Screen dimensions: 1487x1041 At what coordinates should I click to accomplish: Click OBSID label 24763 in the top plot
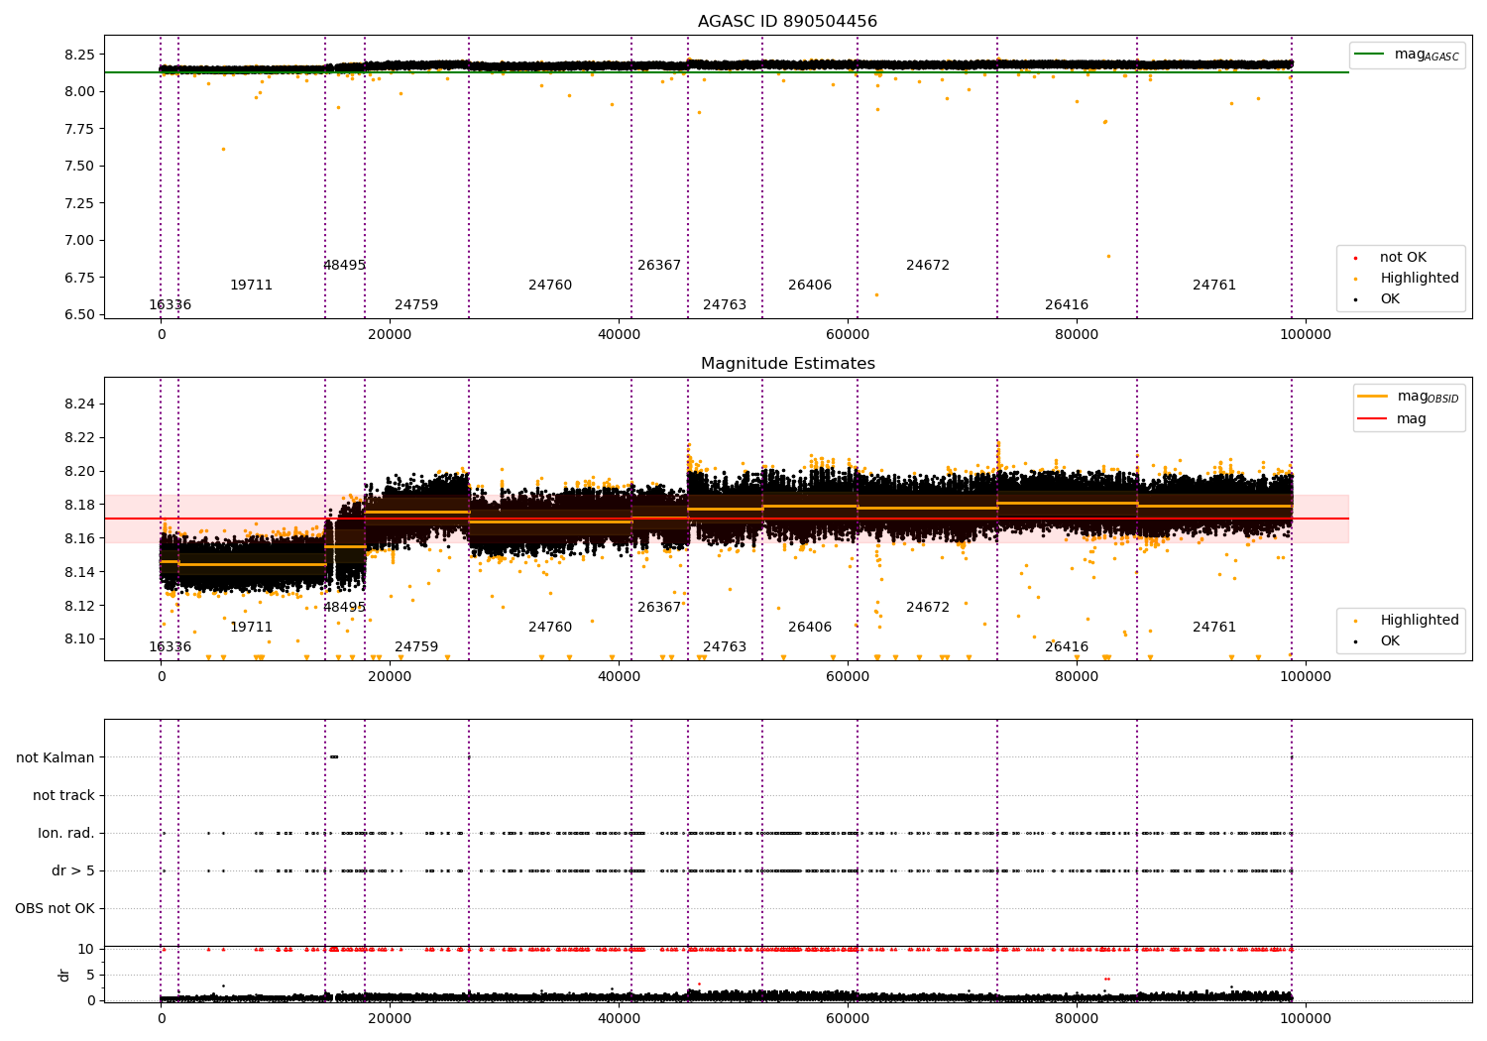[x=725, y=305]
